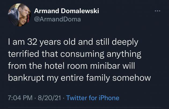Click the tweet line starting "I am 32"

[73, 43]
